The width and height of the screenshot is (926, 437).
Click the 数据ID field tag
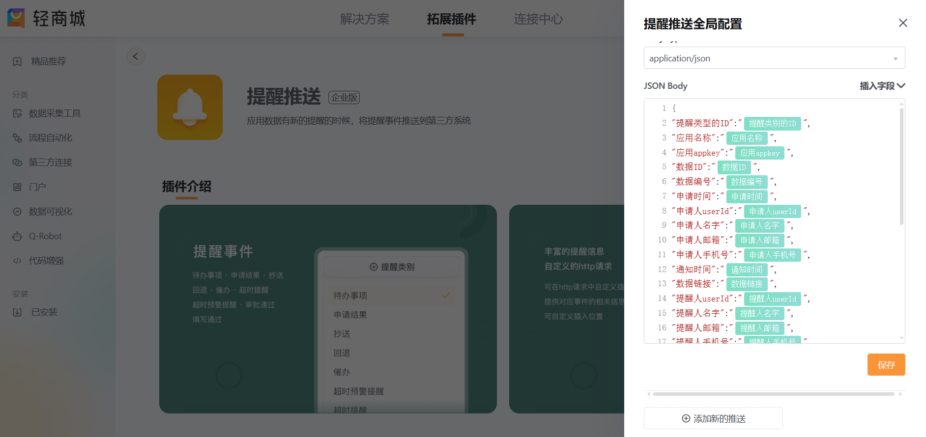(734, 167)
